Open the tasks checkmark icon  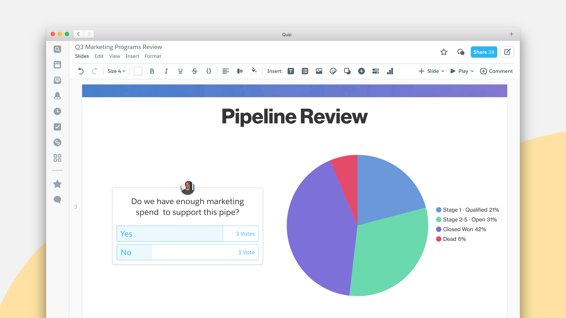pos(57,127)
